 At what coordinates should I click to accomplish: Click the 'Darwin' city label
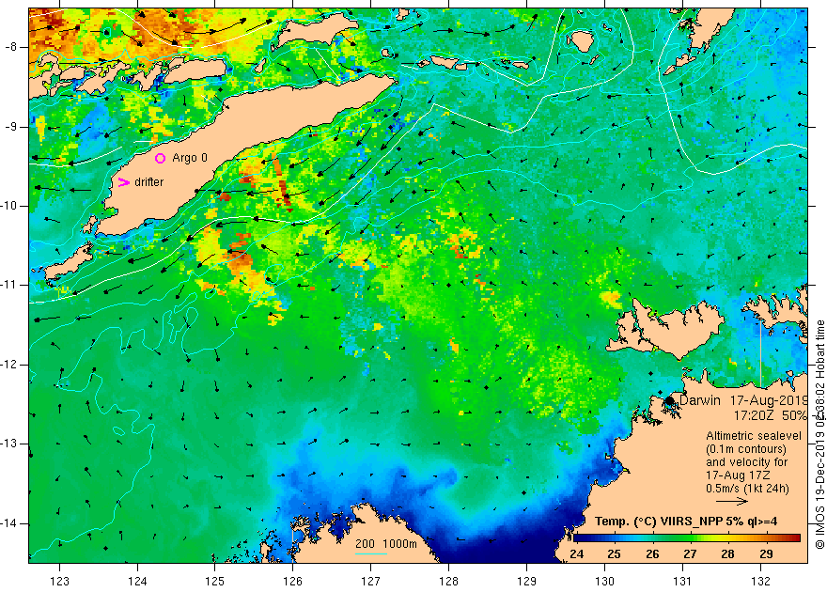click(700, 400)
